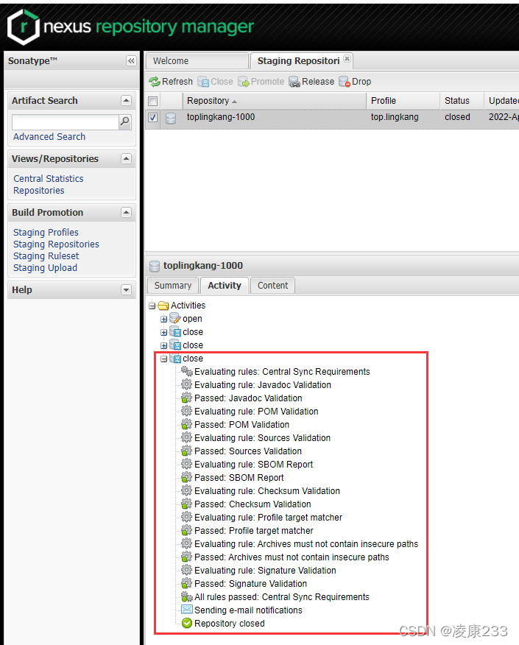Click the Passed: Signature Validation gear icon

[x=187, y=583]
